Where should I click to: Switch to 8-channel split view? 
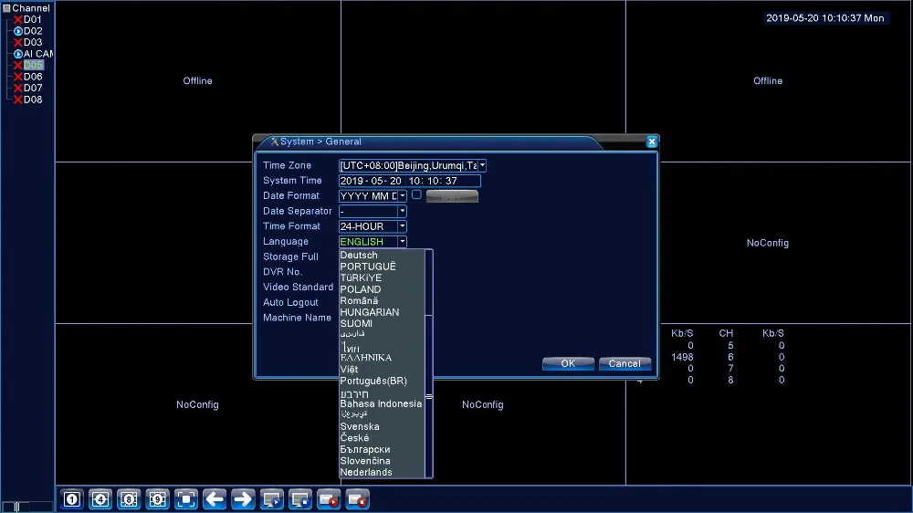(129, 499)
